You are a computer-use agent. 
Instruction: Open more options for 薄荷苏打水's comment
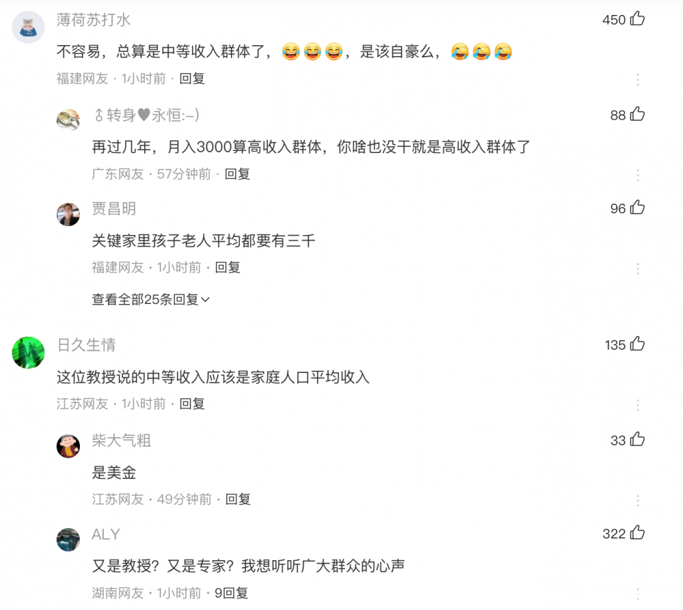pos(638,79)
